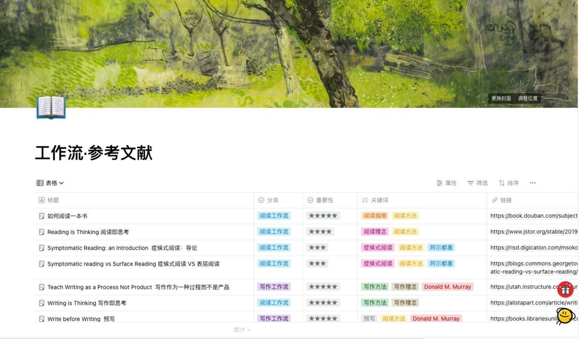Open page icon for 如何阅读一本书 row
This screenshot has width=579, height=339.
(42, 216)
